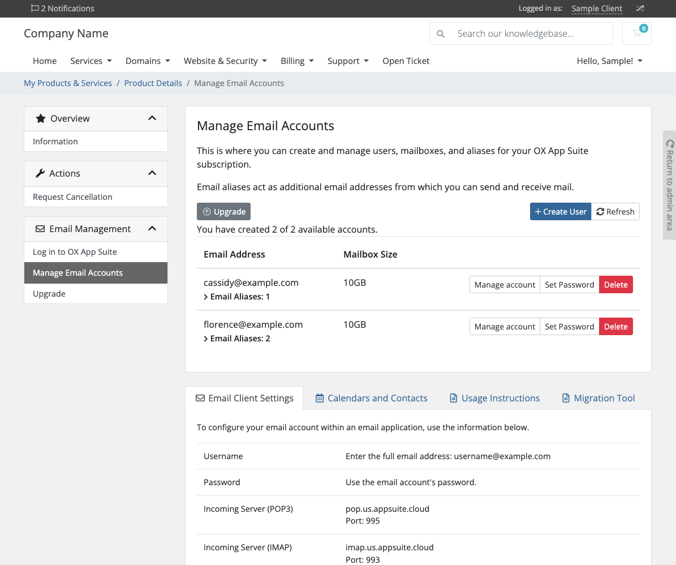Manage account for cassidy@example.com

point(505,285)
